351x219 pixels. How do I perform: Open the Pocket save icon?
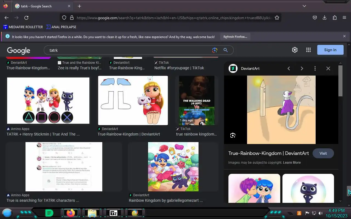315,18
